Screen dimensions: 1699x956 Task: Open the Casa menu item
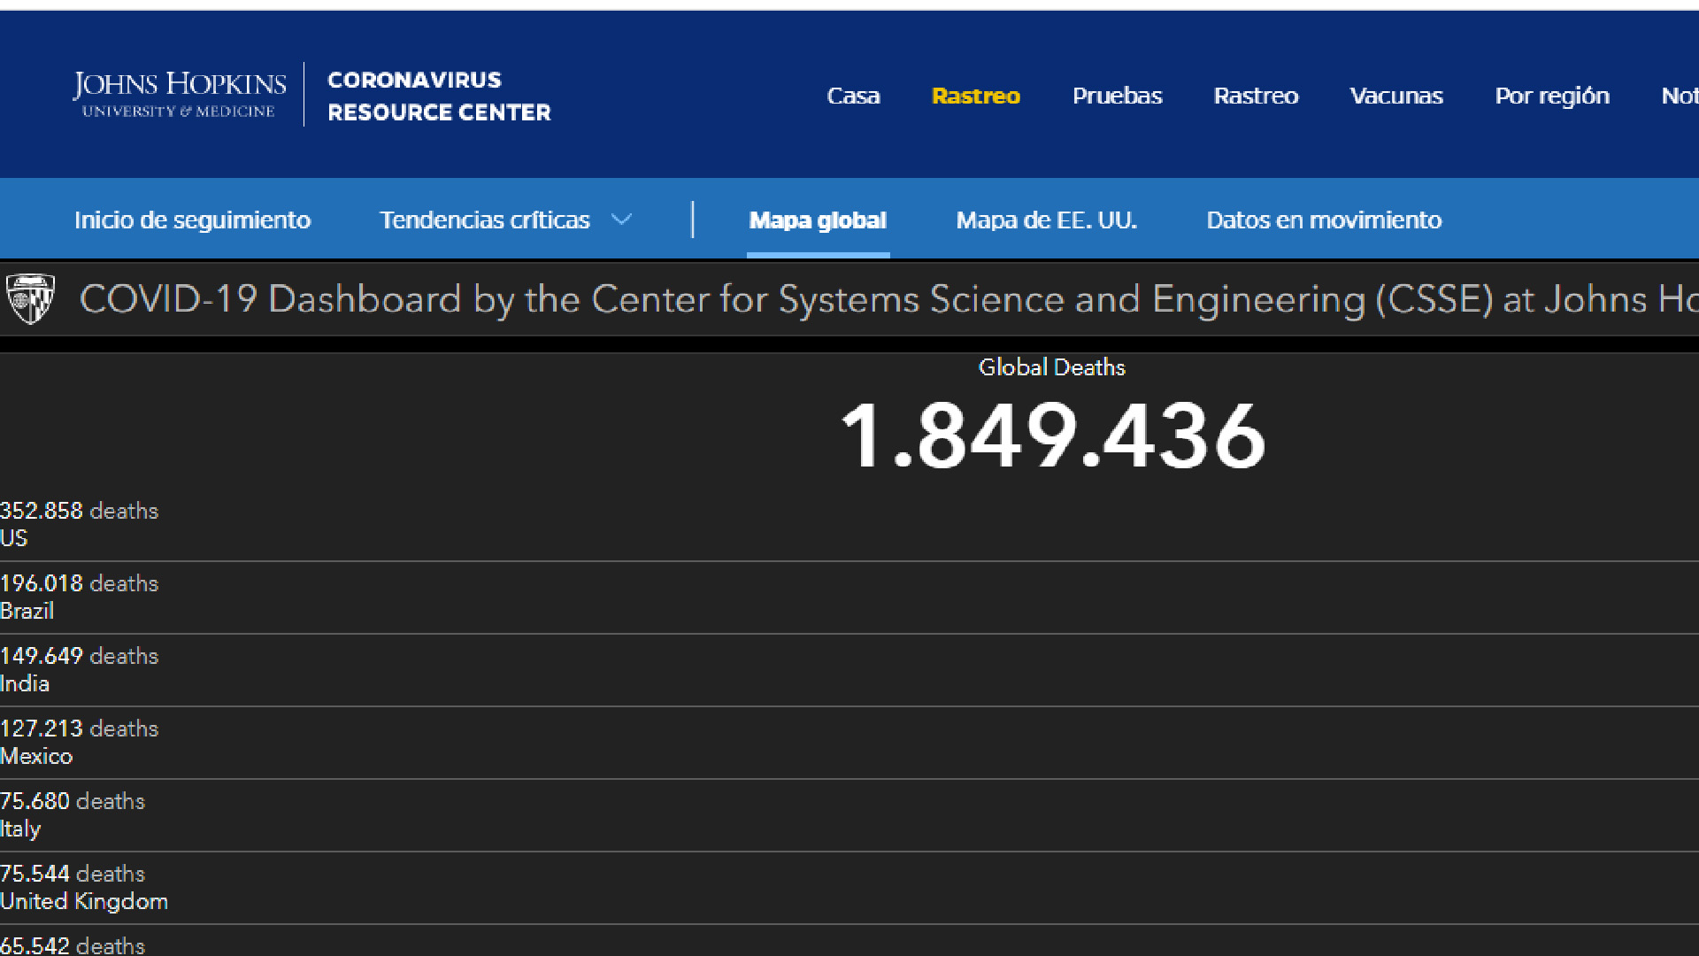tap(853, 96)
